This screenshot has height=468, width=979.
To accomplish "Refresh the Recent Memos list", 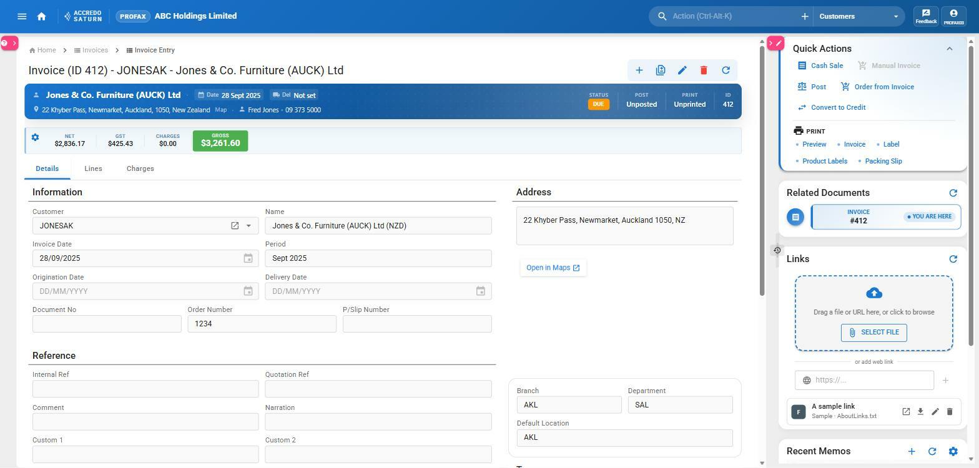I will [932, 451].
